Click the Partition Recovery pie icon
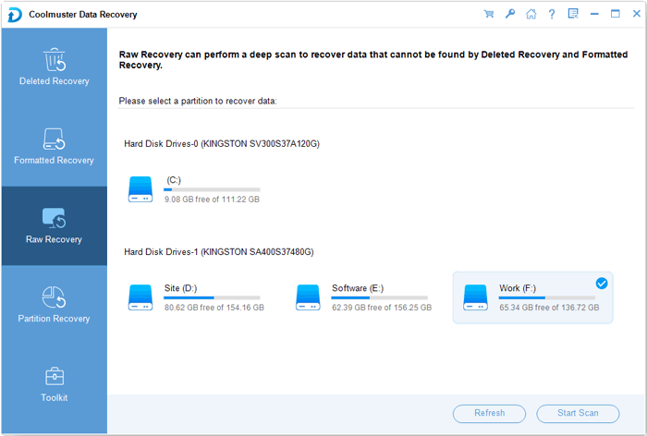This screenshot has width=647, height=436. point(54,297)
